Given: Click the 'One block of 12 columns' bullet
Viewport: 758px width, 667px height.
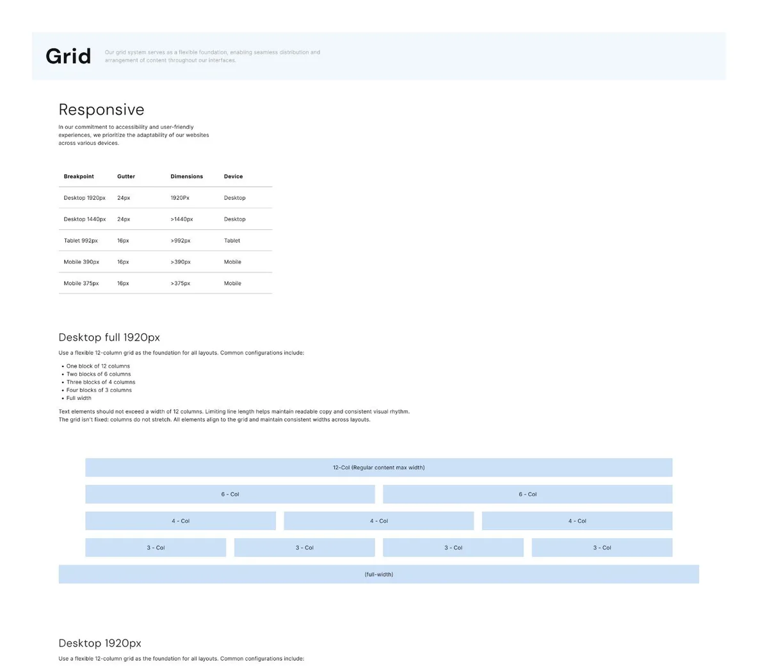Looking at the screenshot, I should pyautogui.click(x=98, y=366).
